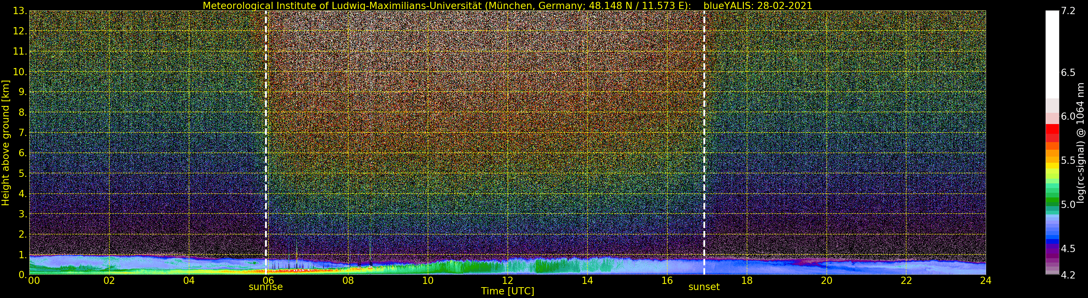
Task: Click the 'Time [UTC]' axis label
Action: [x=508, y=291]
